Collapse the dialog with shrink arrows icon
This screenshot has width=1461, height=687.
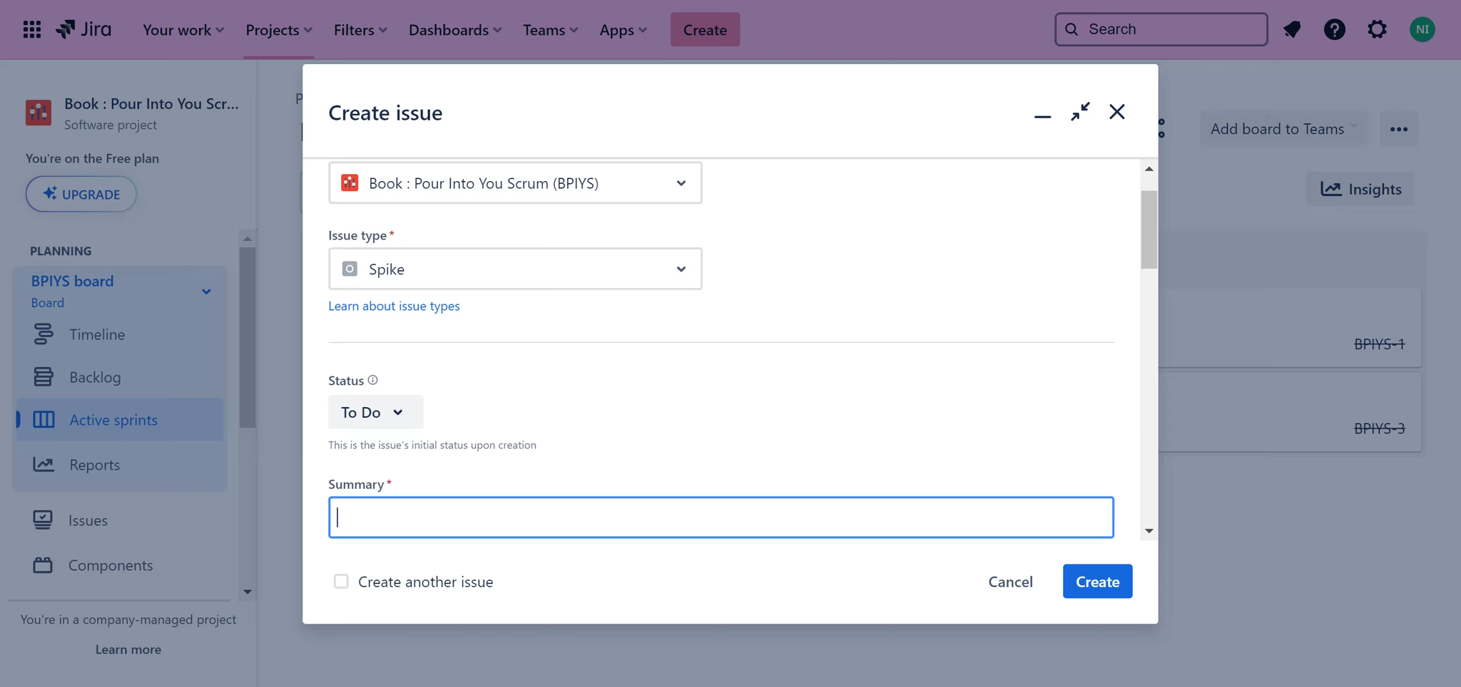click(x=1080, y=112)
